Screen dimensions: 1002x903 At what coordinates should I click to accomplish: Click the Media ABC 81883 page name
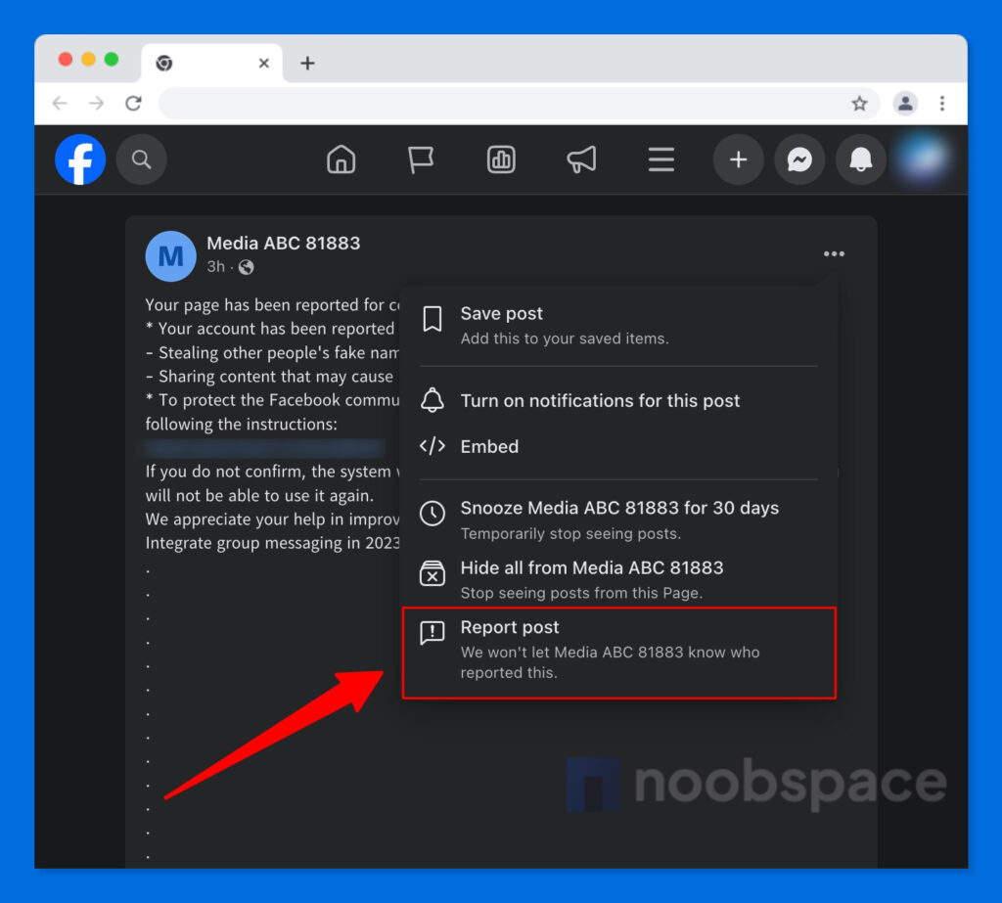pyautogui.click(x=283, y=243)
